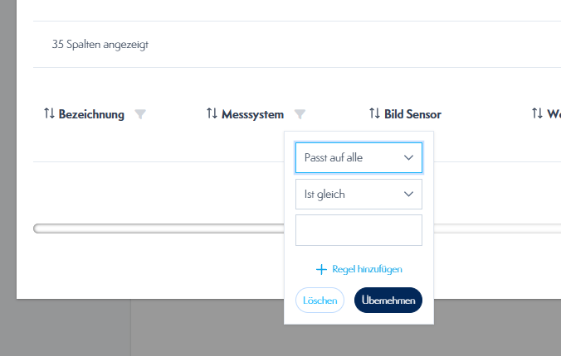Focus the empty filter value field
The width and height of the screenshot is (561, 356).
point(359,230)
